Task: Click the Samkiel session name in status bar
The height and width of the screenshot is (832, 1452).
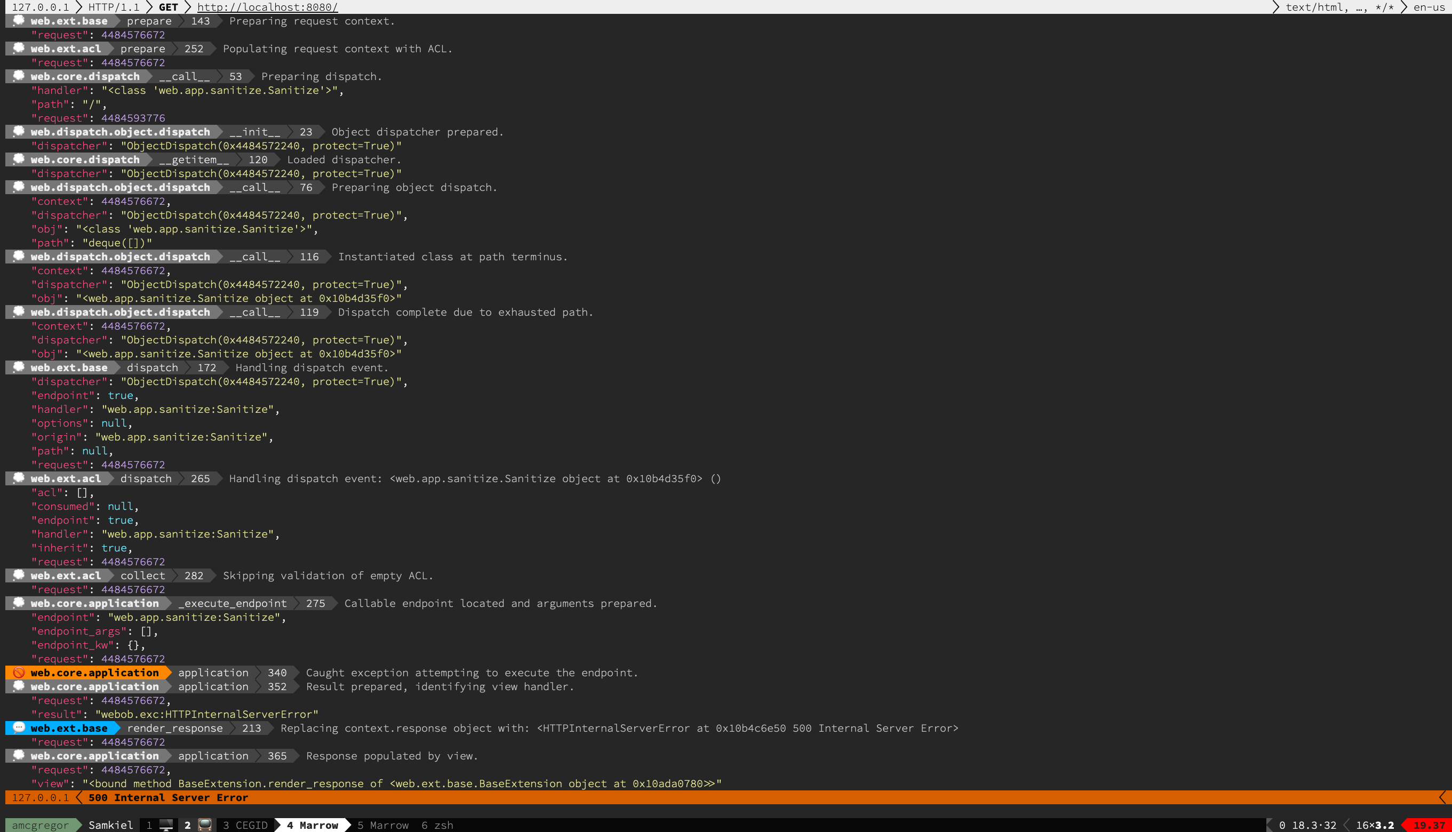Action: [110, 825]
